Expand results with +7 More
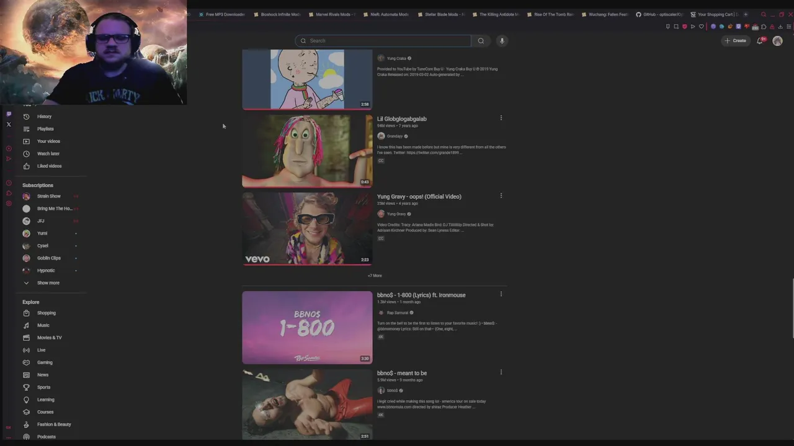 coord(375,276)
